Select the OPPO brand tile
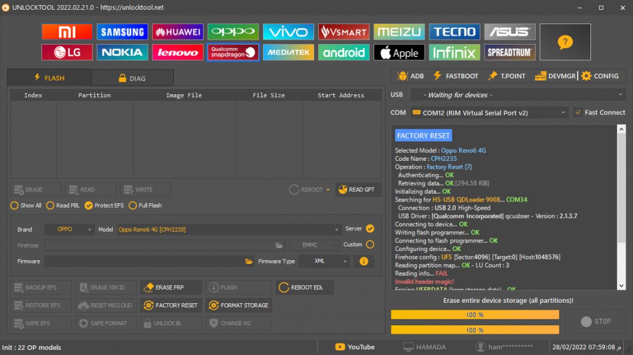 coord(233,32)
